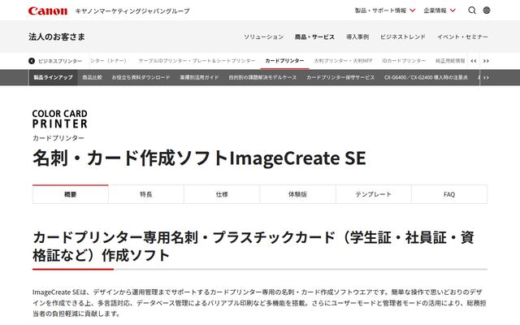Click キヤノンマーケティングジャパングループ text

[x=132, y=11]
